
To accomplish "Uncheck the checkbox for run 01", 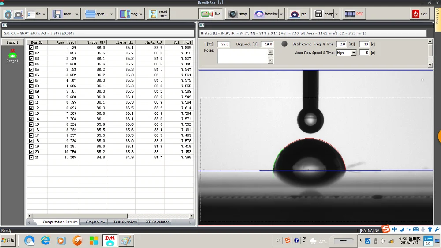I will click(x=31, y=48).
